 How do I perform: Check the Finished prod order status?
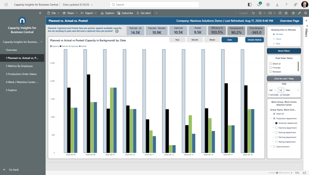click(x=270, y=68)
